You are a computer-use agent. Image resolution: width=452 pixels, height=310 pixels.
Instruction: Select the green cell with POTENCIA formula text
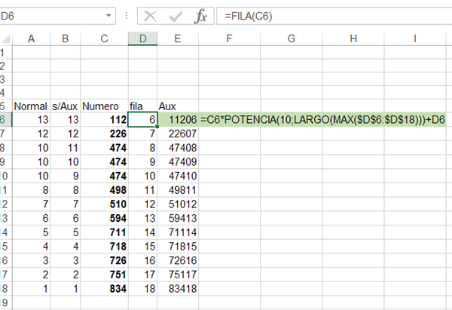pyautogui.click(x=324, y=120)
